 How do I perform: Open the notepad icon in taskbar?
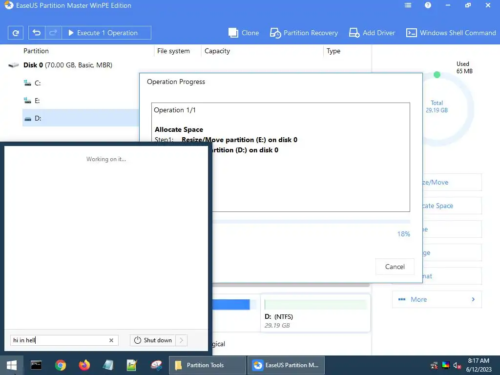click(x=108, y=365)
